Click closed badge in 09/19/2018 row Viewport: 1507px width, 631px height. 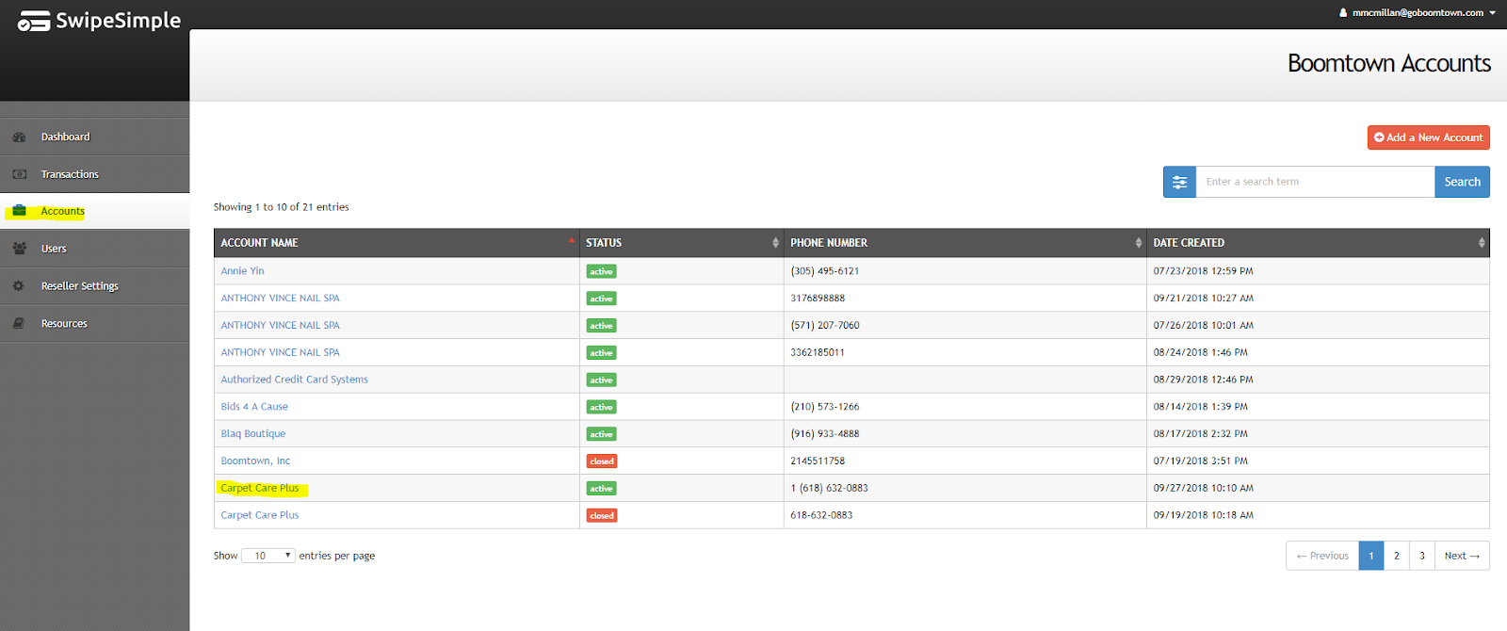pyautogui.click(x=602, y=516)
